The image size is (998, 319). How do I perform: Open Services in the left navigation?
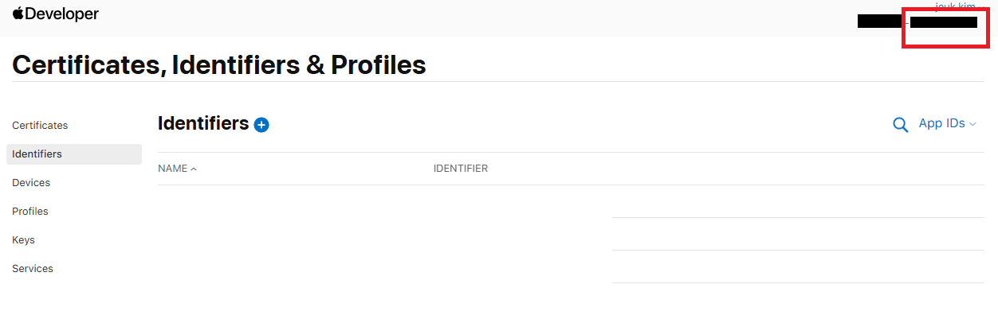(33, 269)
